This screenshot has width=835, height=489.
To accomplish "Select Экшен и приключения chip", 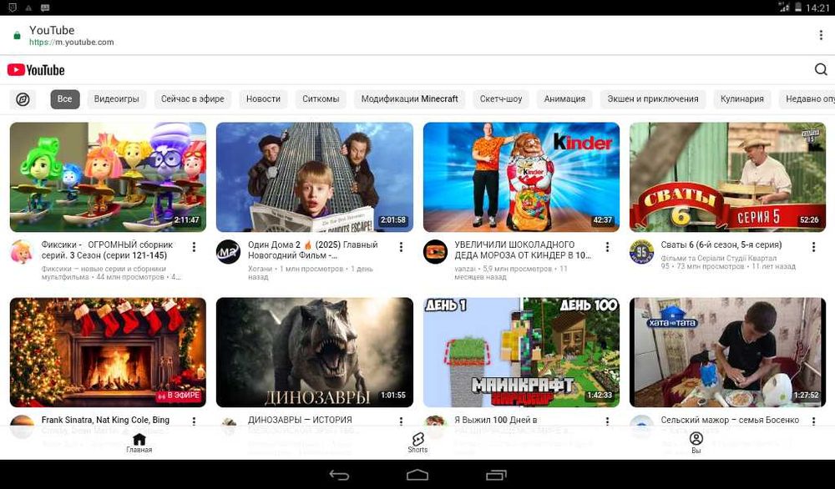I will click(653, 99).
